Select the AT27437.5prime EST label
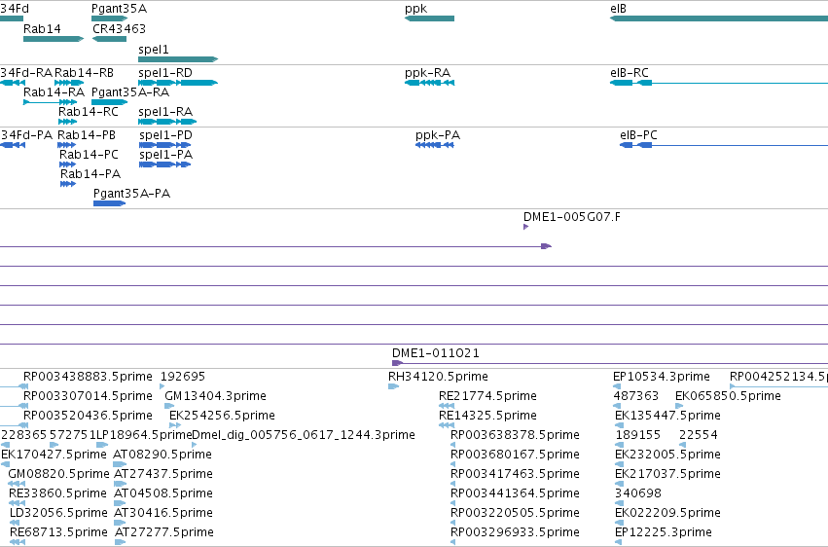The image size is (828, 547). pyautogui.click(x=163, y=474)
